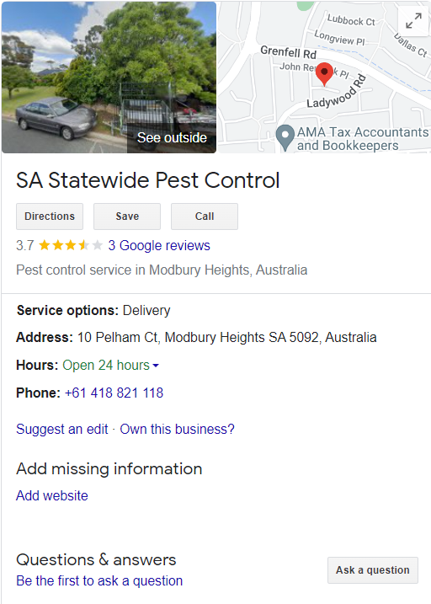Open the Suggest an edit link

pyautogui.click(x=62, y=429)
